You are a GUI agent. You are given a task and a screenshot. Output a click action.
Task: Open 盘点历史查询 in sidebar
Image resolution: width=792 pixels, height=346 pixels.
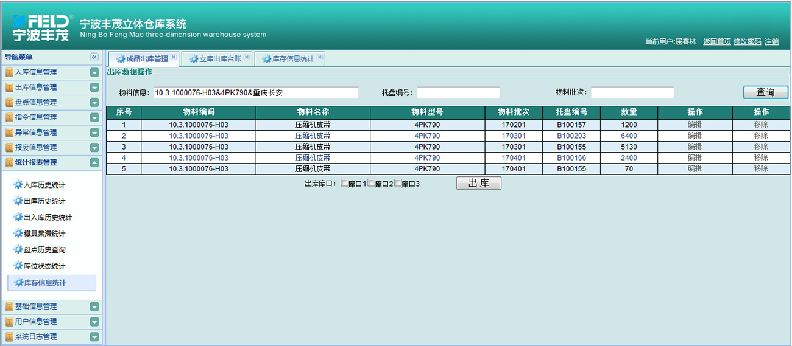click(x=44, y=250)
